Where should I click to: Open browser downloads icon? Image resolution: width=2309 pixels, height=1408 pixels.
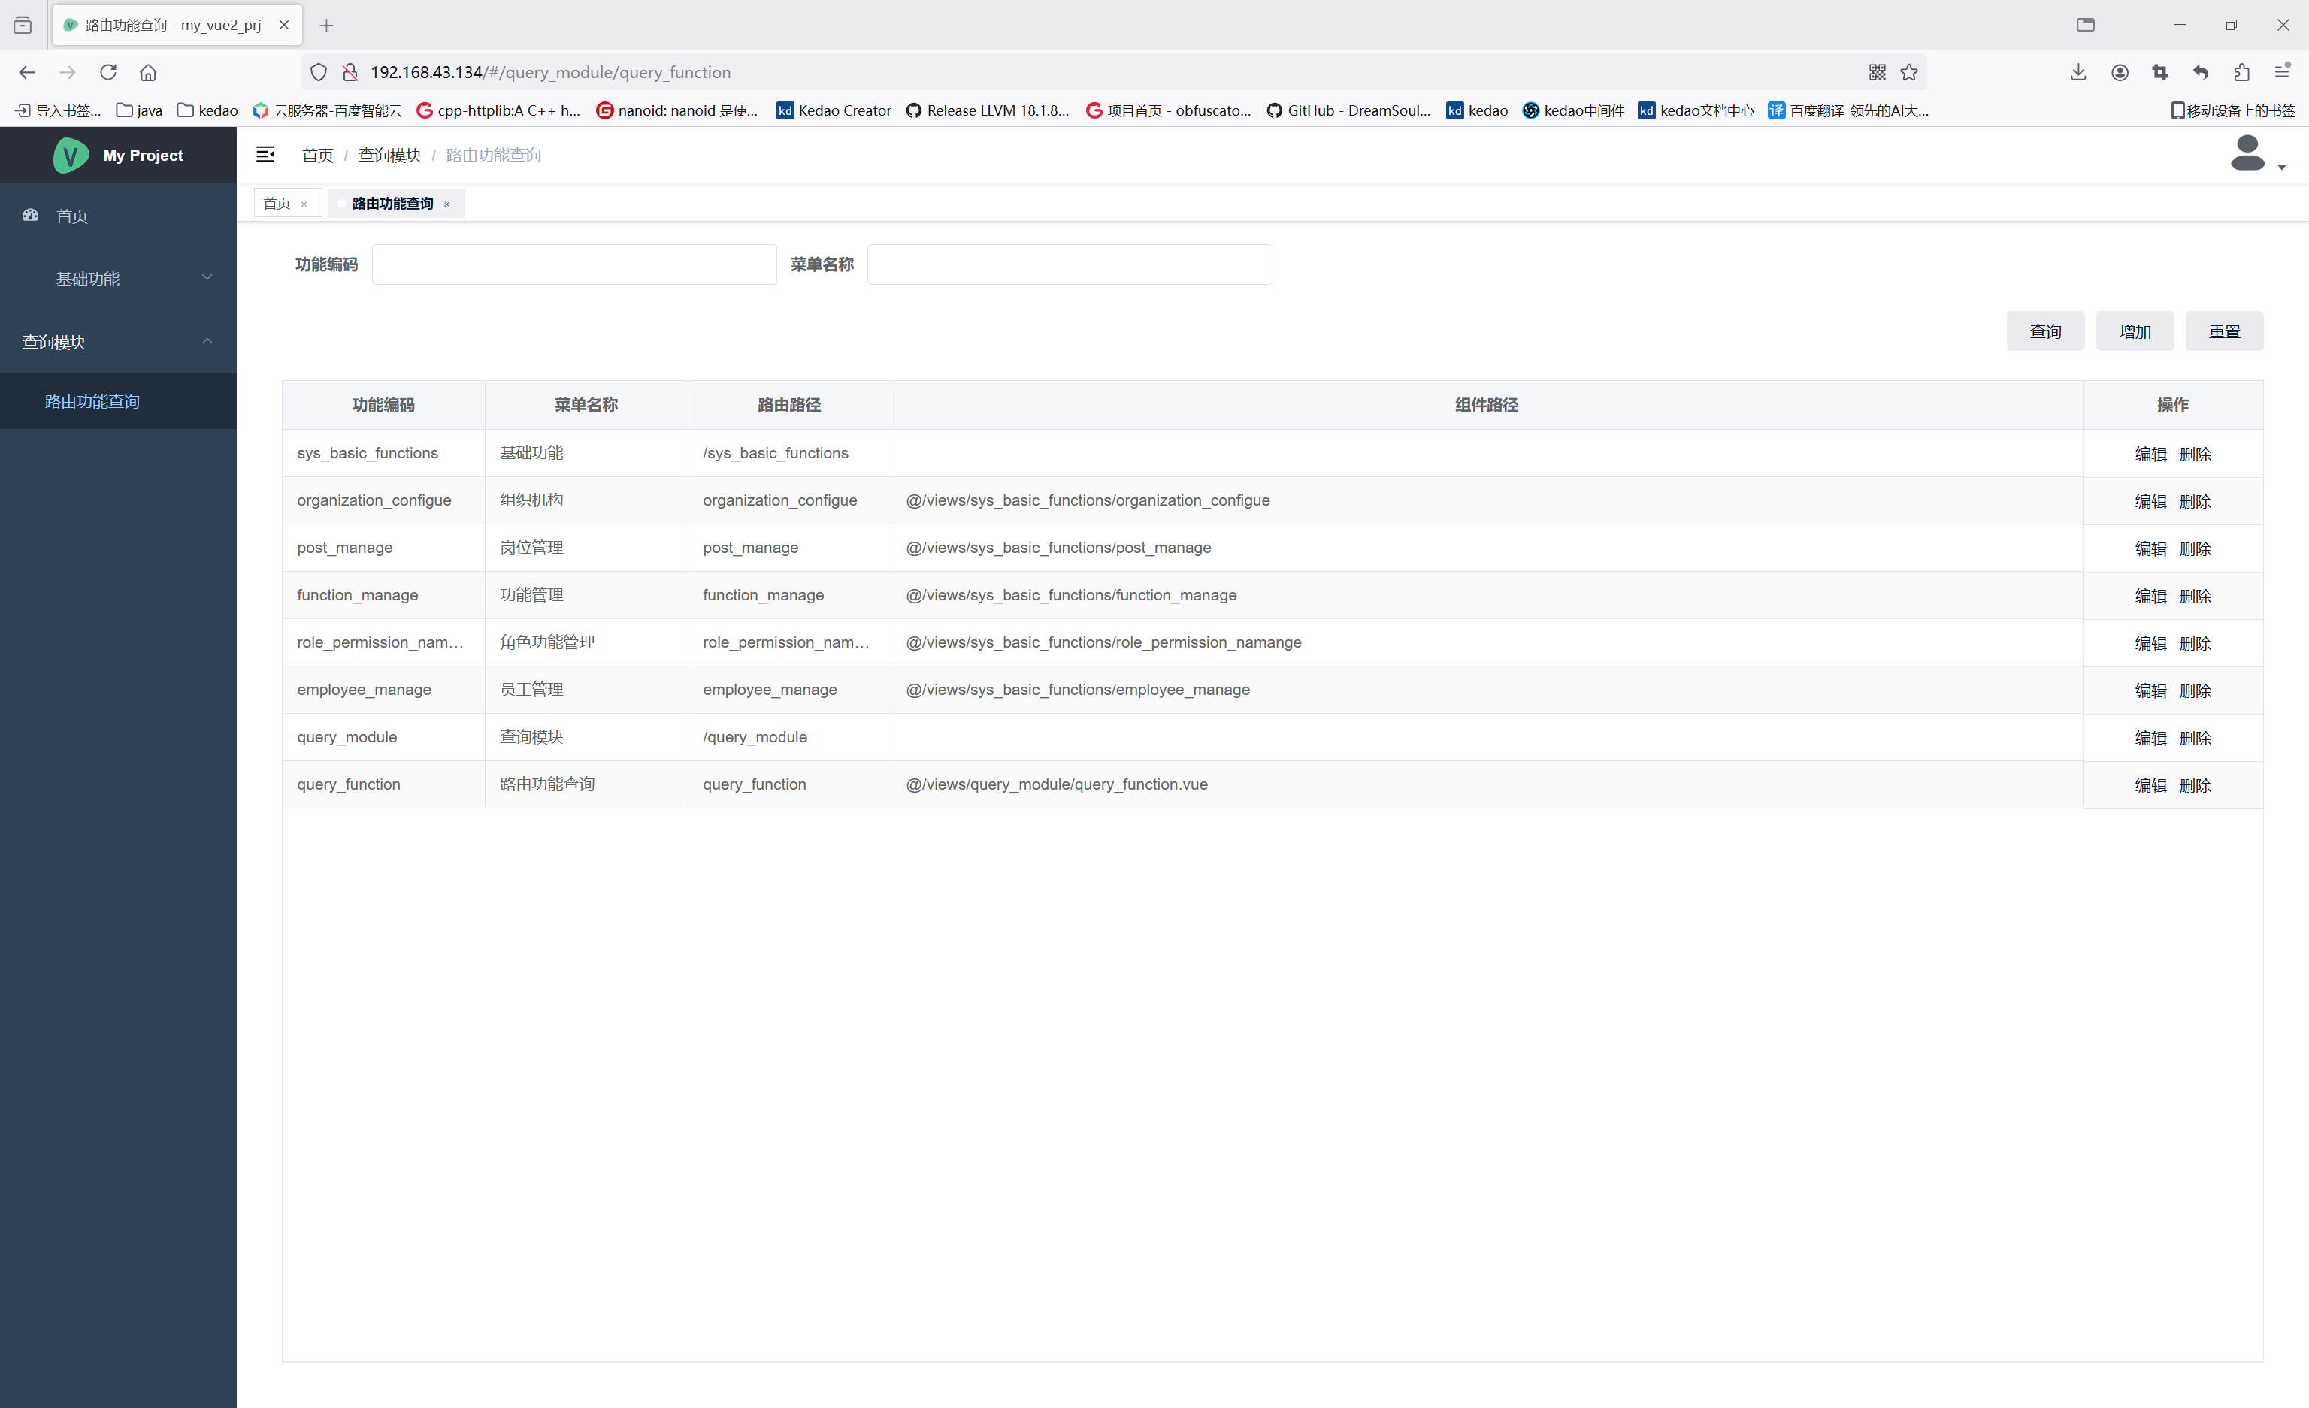point(2078,72)
